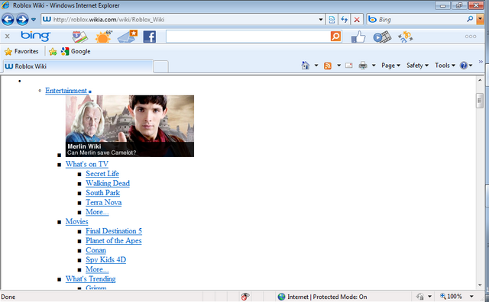Screen dimensions: 489x302
Task: Open the South Park link
Action: tap(103, 193)
